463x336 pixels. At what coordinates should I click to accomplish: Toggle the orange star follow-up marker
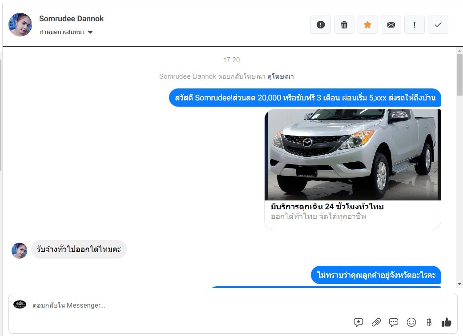[367, 25]
